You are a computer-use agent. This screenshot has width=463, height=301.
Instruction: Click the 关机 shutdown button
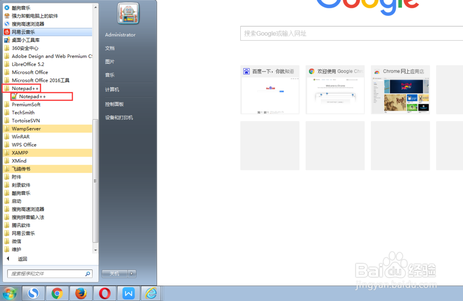pyautogui.click(x=114, y=274)
